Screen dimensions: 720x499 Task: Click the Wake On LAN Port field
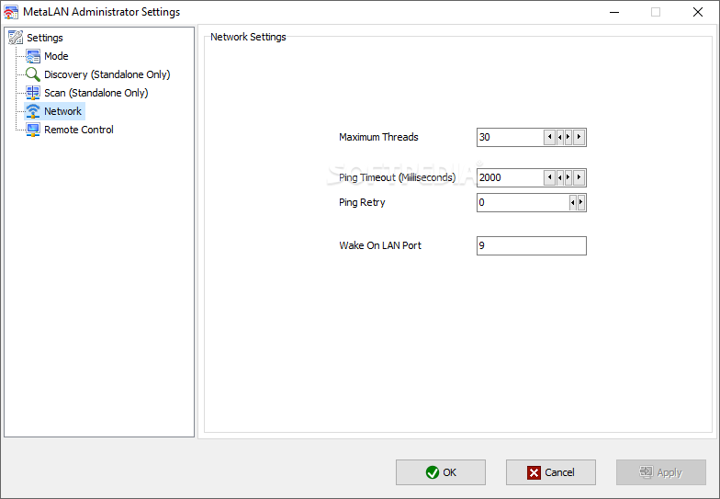pos(532,246)
